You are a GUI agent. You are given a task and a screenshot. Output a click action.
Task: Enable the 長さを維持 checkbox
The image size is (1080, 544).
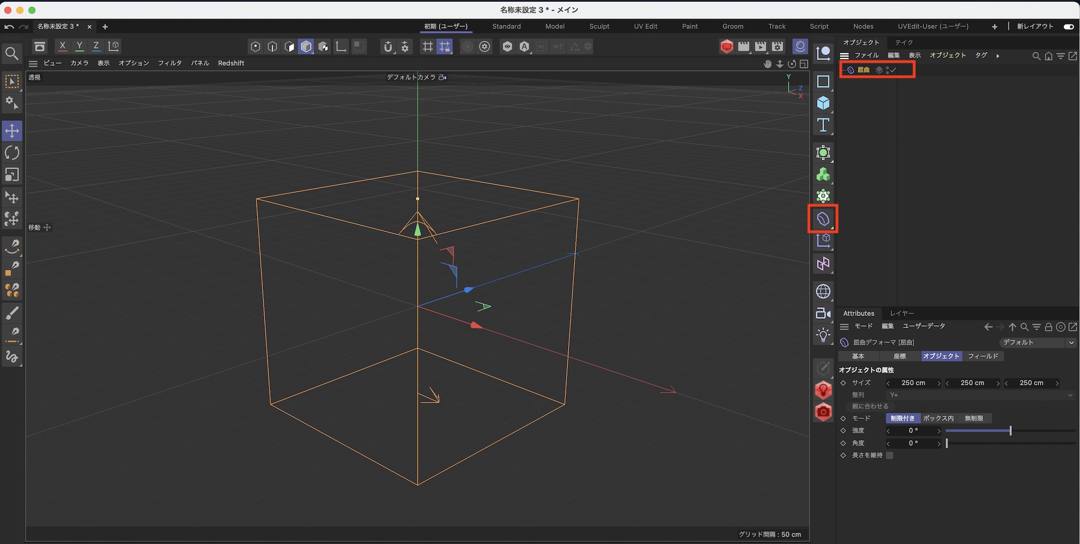[889, 455]
